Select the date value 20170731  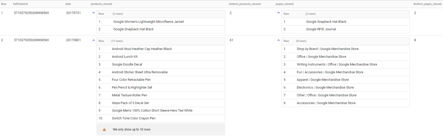click(73, 13)
